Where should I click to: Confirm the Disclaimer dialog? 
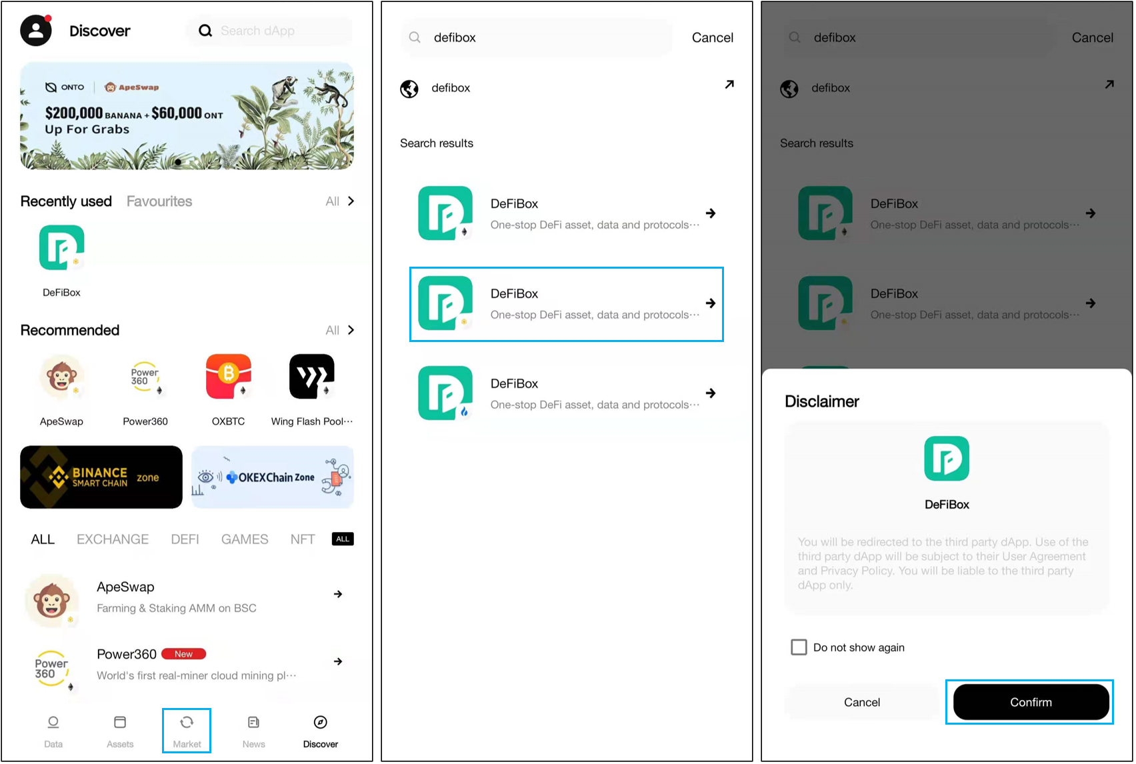coord(1031,702)
